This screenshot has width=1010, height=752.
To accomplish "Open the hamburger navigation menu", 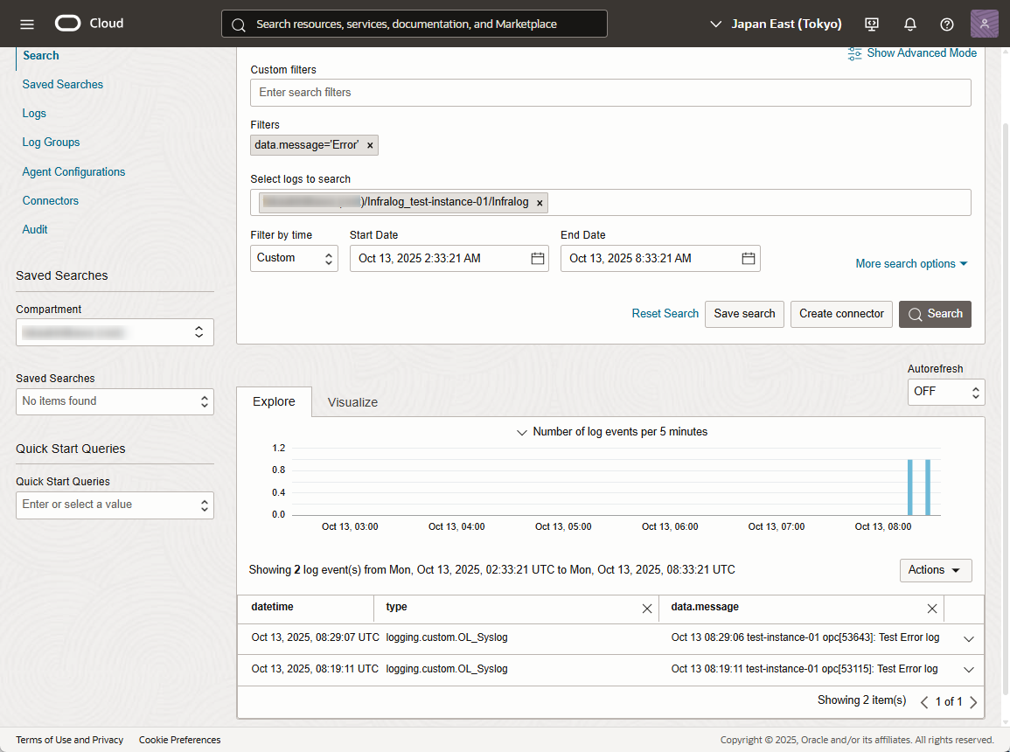I will [x=27, y=24].
